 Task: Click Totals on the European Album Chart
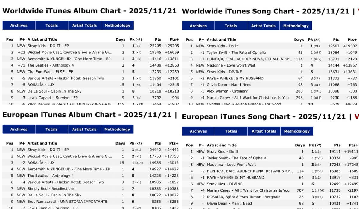[x=51, y=129]
